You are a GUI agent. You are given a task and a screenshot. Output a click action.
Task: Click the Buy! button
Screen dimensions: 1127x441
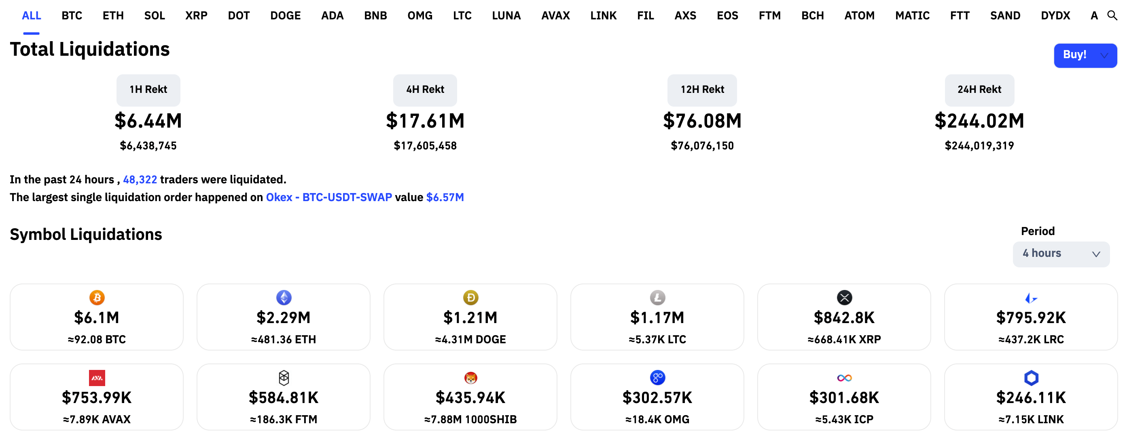[1075, 55]
